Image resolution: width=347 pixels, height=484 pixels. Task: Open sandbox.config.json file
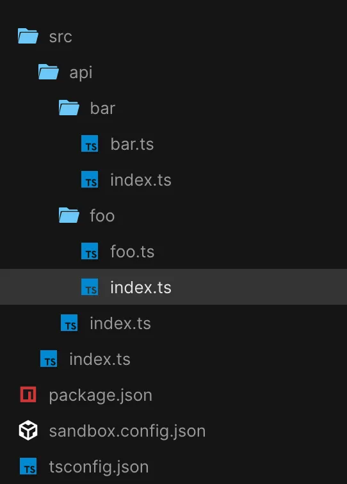point(127,432)
